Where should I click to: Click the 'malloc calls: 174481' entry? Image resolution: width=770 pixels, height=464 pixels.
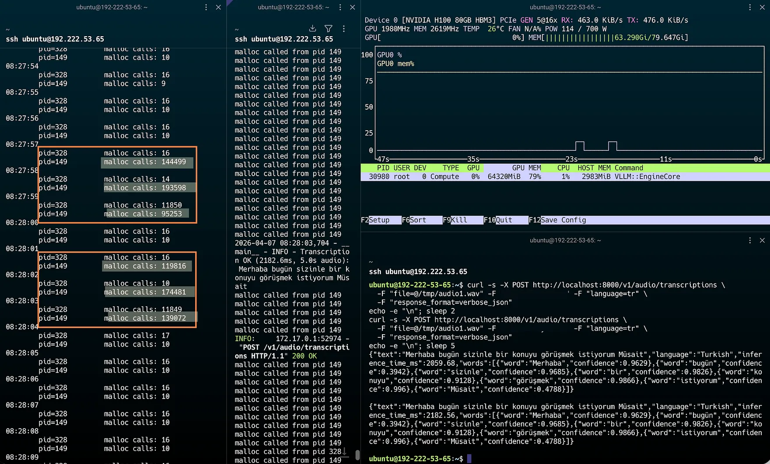tap(145, 292)
